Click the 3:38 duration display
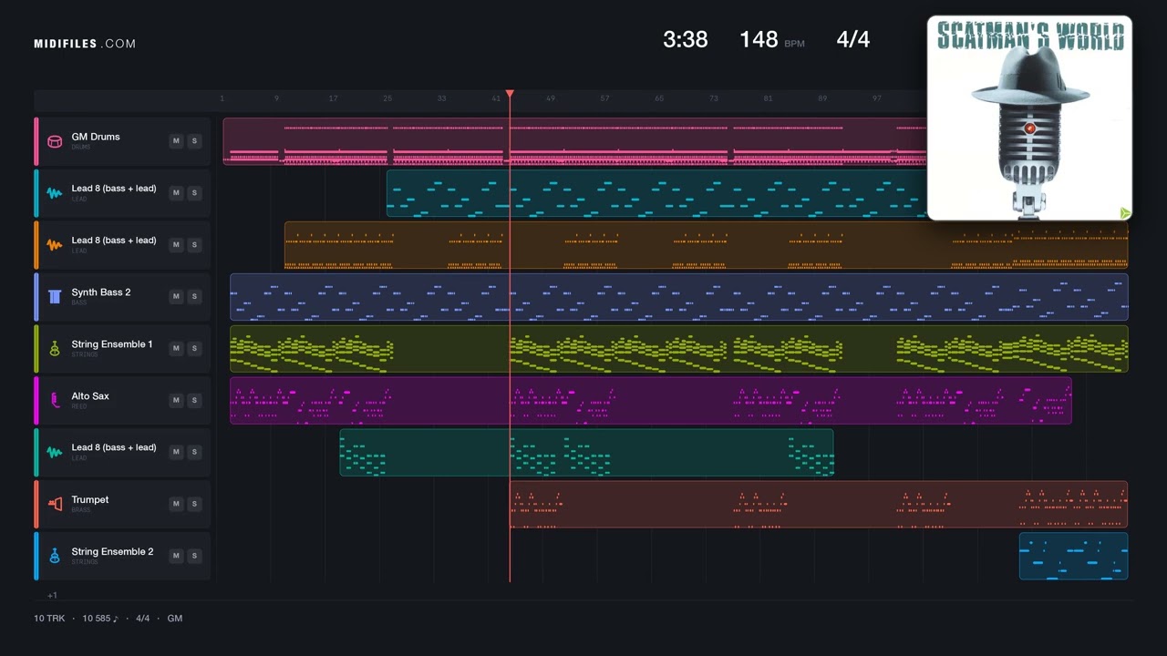Viewport: 1167px width, 656px height. (686, 39)
